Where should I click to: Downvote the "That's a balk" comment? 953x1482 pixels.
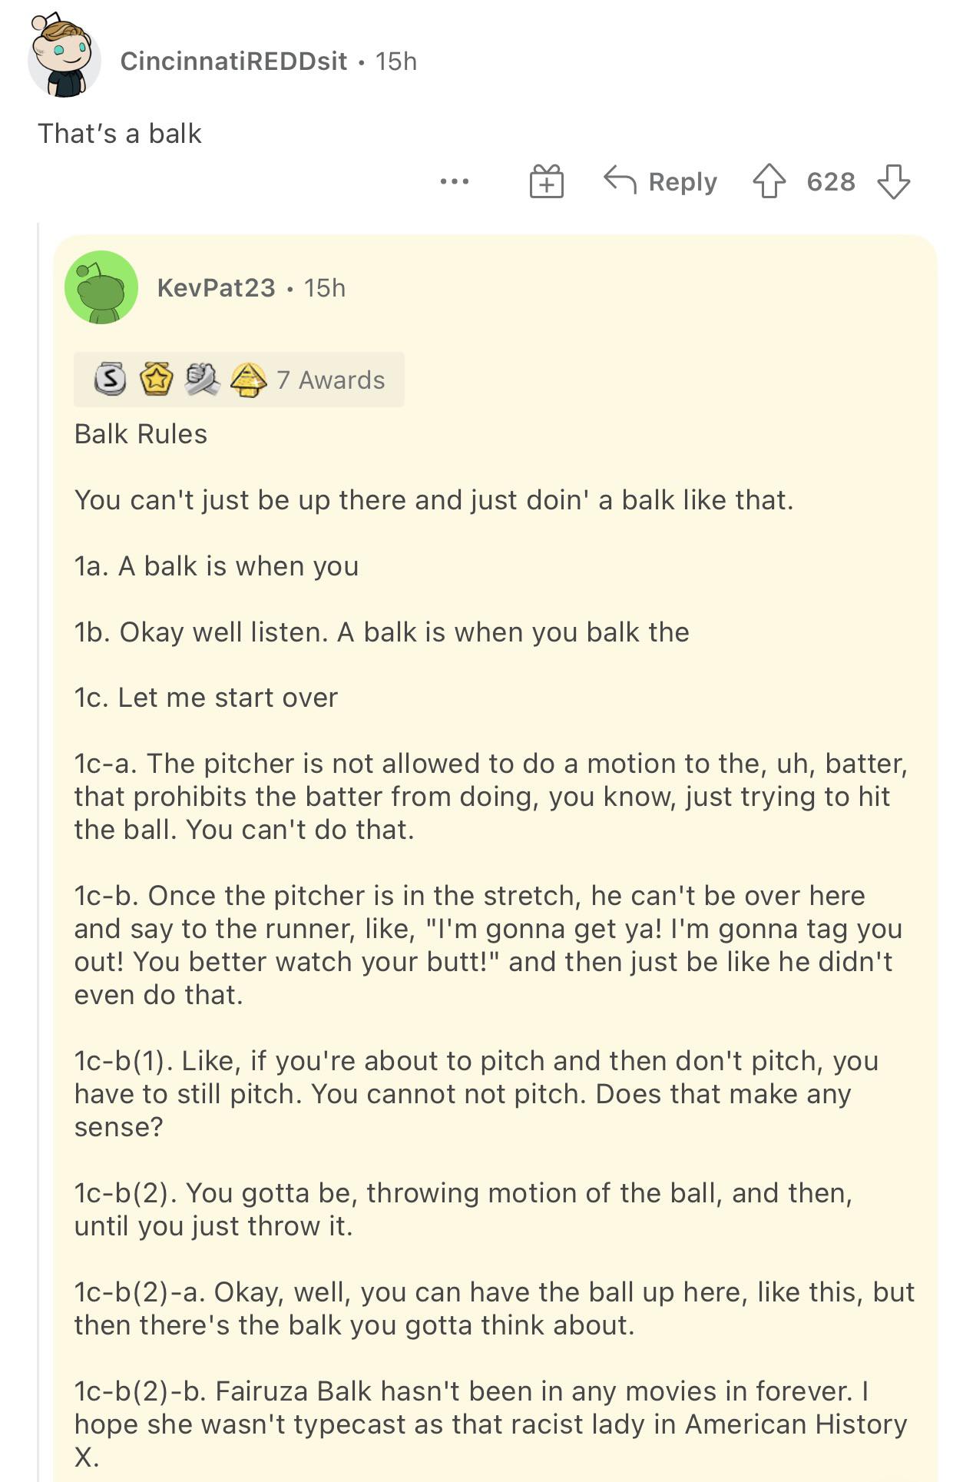895,183
